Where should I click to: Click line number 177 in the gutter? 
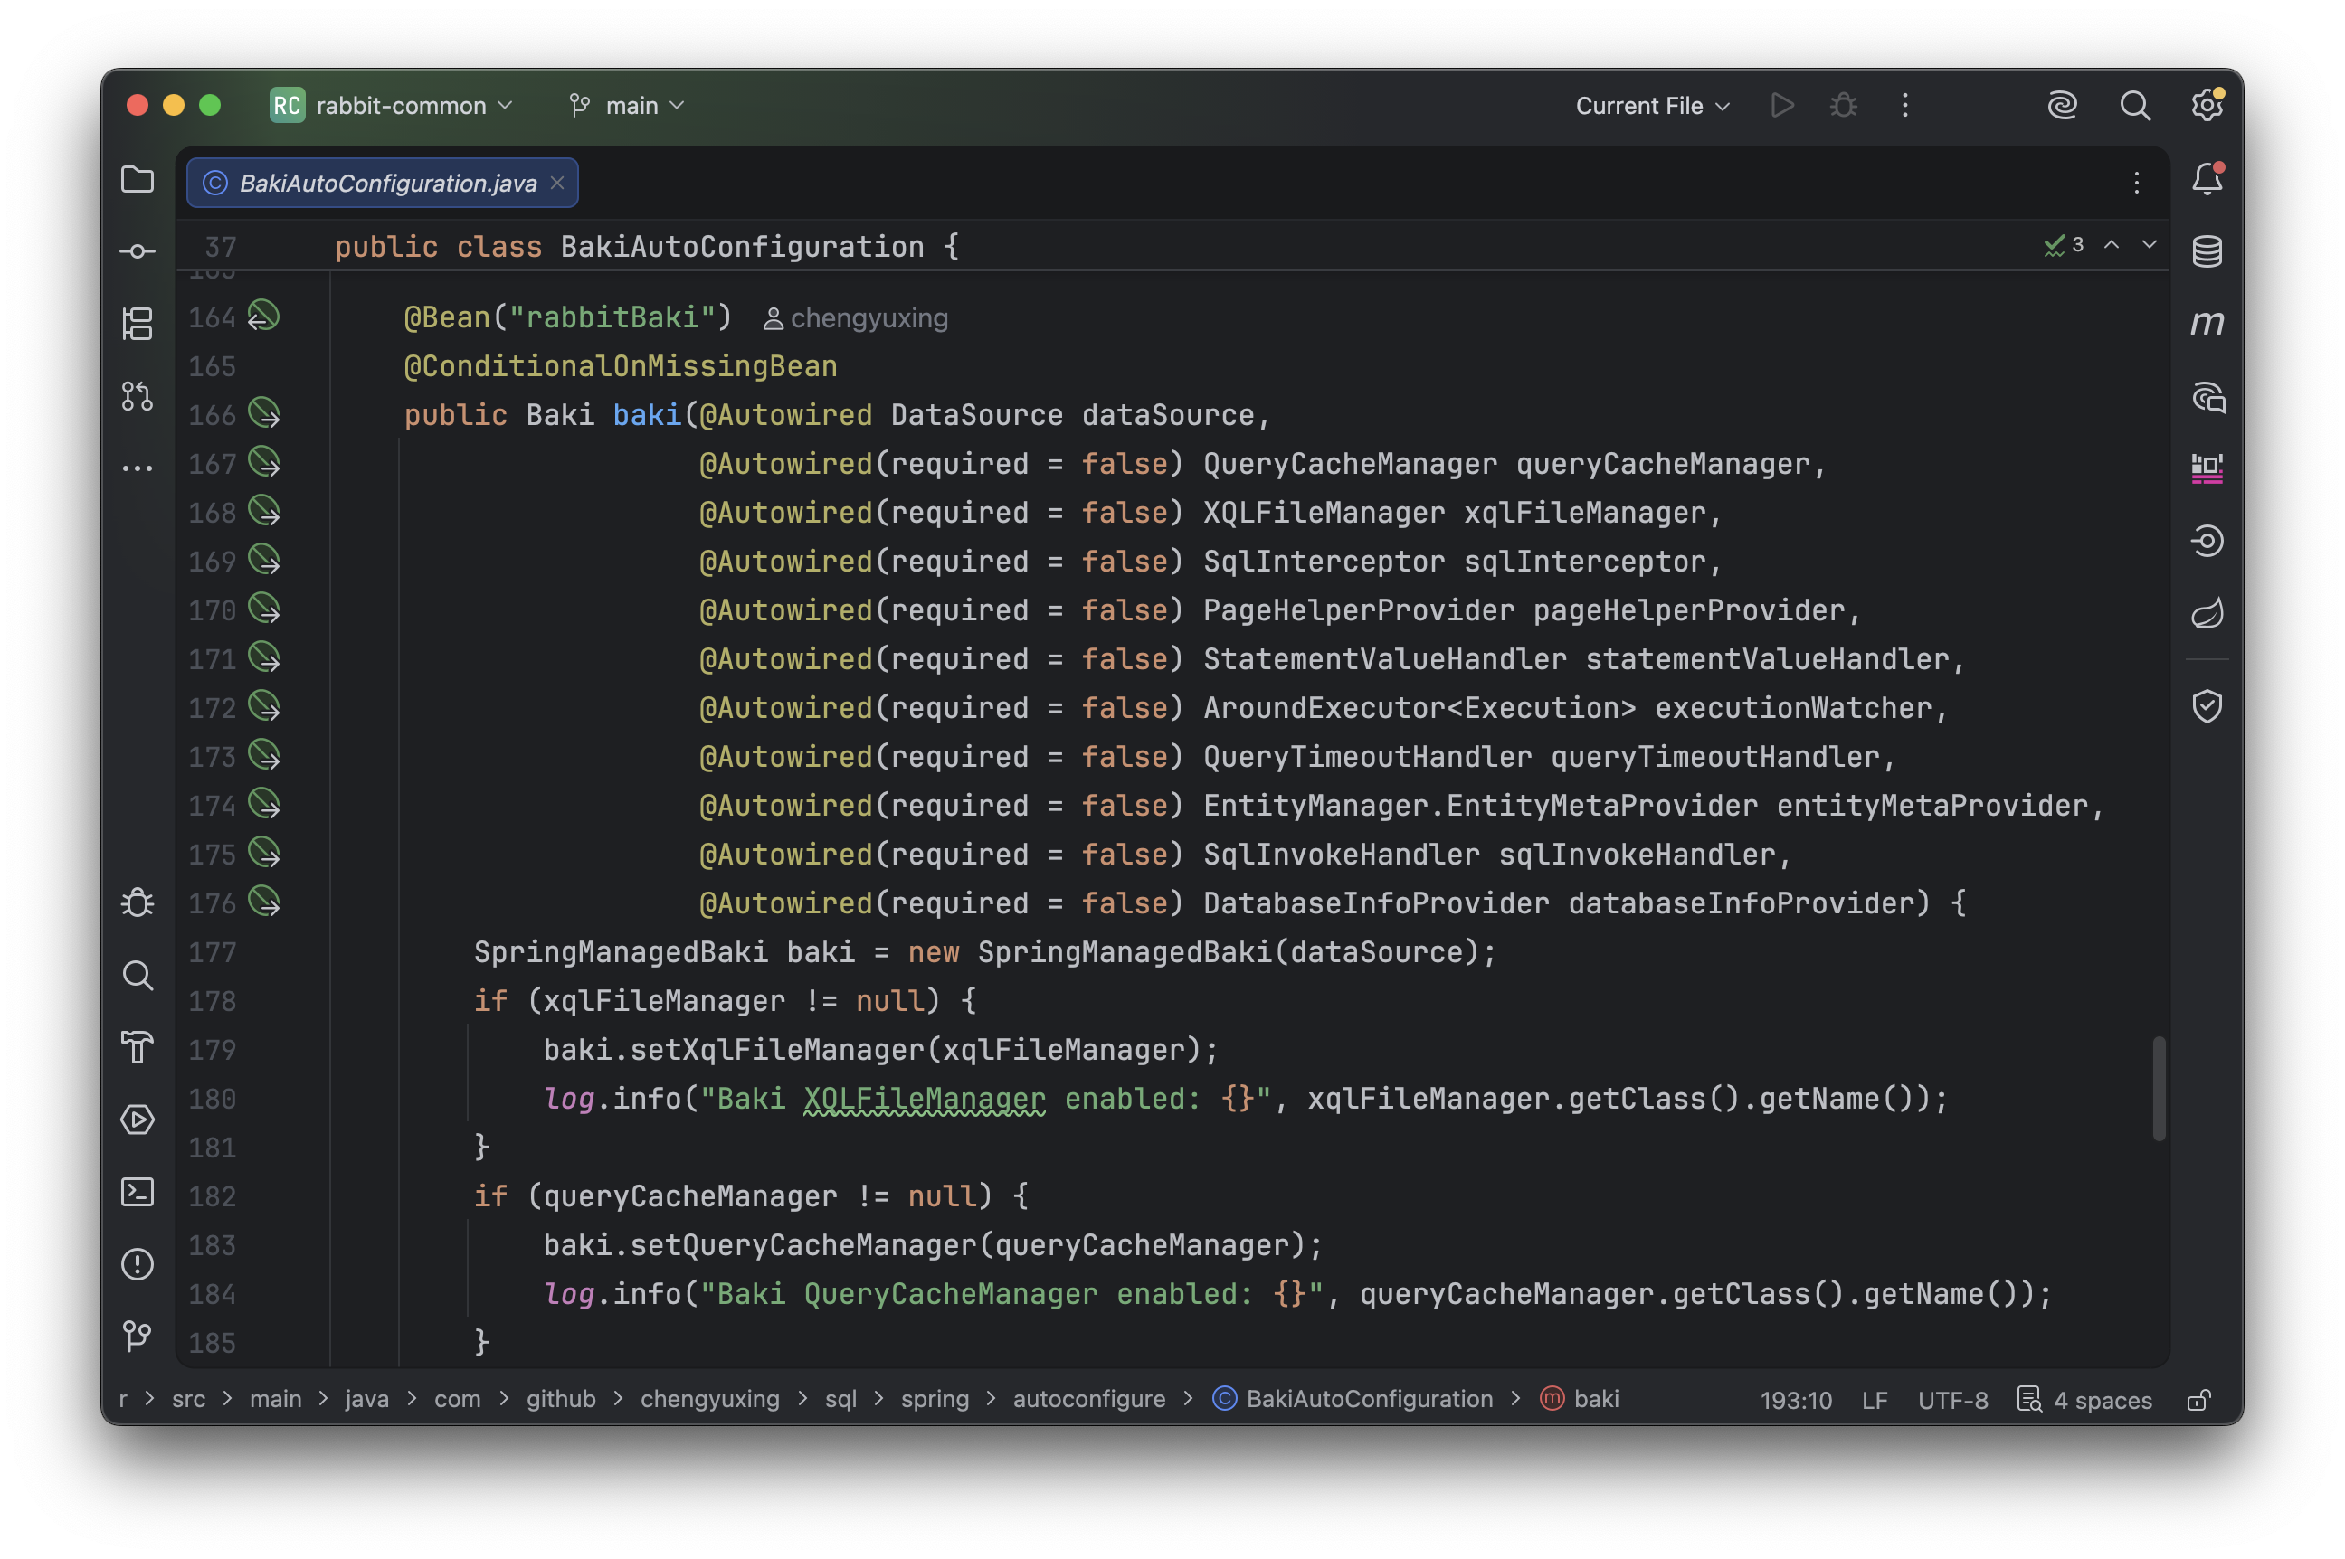[x=212, y=951]
